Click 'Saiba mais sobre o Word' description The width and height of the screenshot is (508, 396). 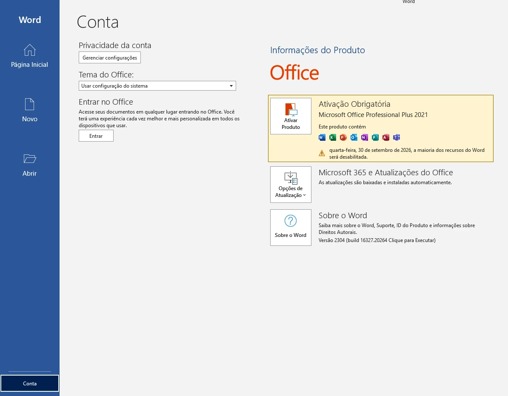tap(397, 228)
